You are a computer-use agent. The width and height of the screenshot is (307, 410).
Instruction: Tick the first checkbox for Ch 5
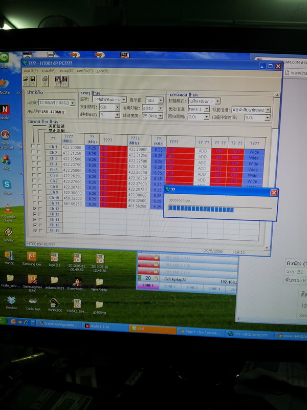click(x=34, y=169)
